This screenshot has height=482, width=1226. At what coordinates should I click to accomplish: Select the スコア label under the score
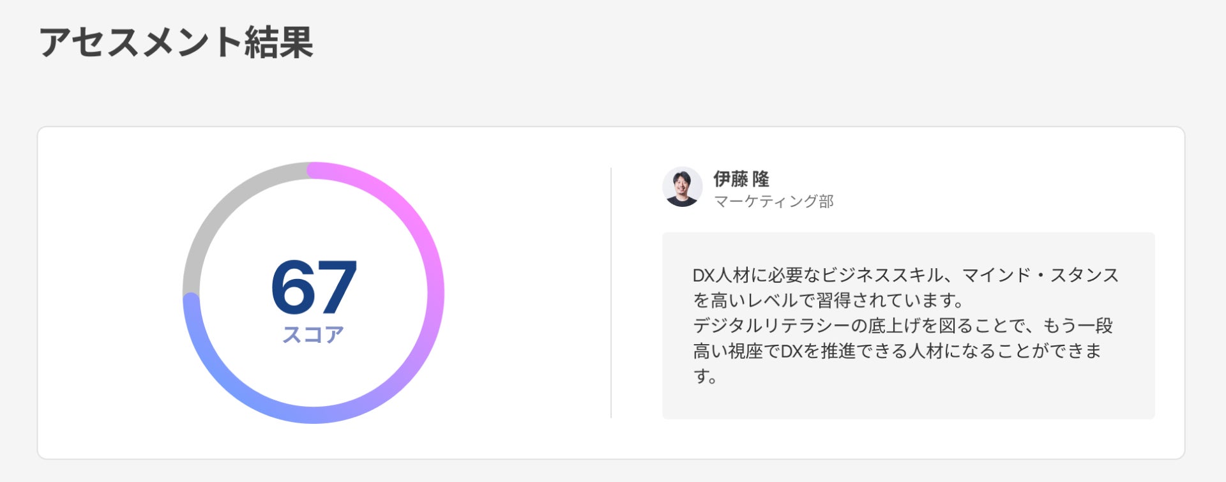tap(314, 335)
